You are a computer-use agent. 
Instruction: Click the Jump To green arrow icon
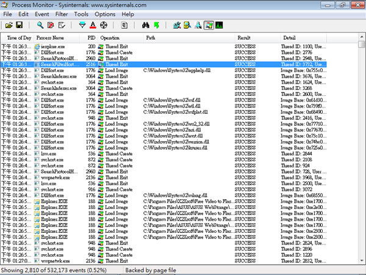coord(156,25)
